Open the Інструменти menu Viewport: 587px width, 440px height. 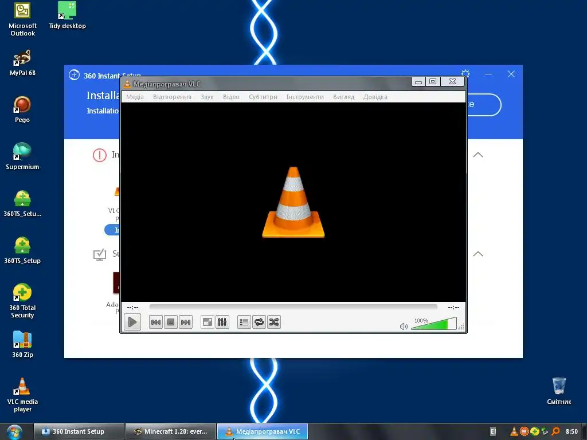(305, 97)
